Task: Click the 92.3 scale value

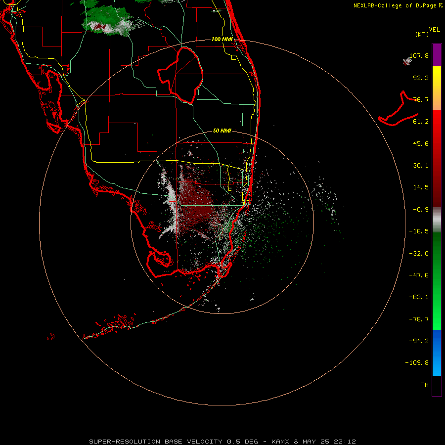Action: point(421,78)
